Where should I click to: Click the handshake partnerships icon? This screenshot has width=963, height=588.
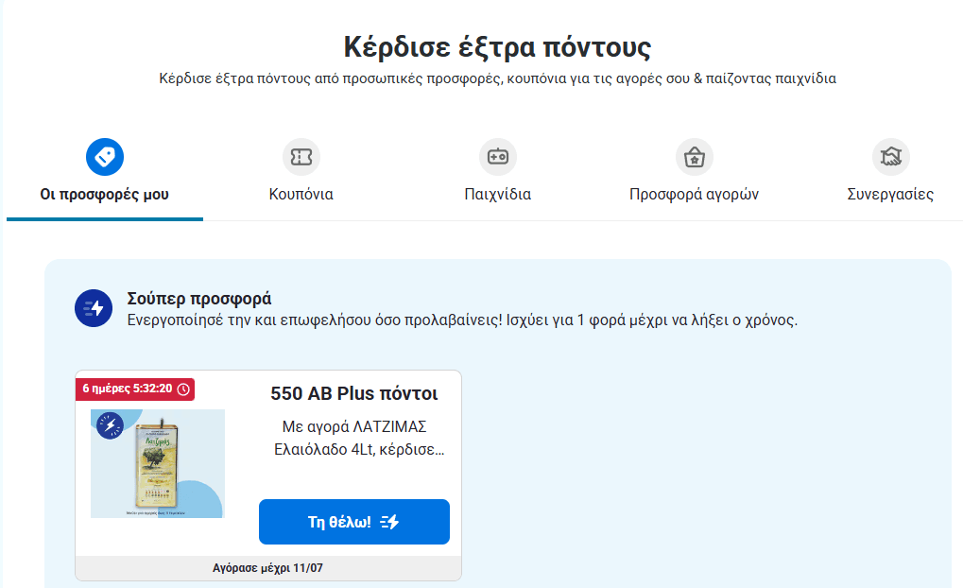pos(890,157)
